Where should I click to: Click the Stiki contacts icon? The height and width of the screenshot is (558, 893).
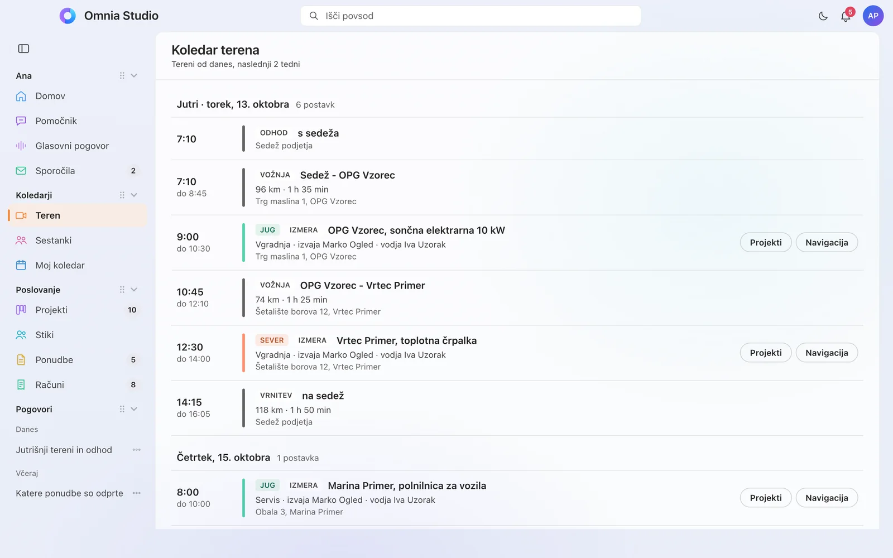(x=21, y=335)
